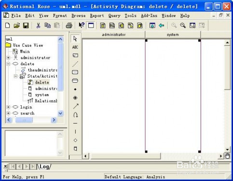Click the administrator swimlane header

coord(114,35)
